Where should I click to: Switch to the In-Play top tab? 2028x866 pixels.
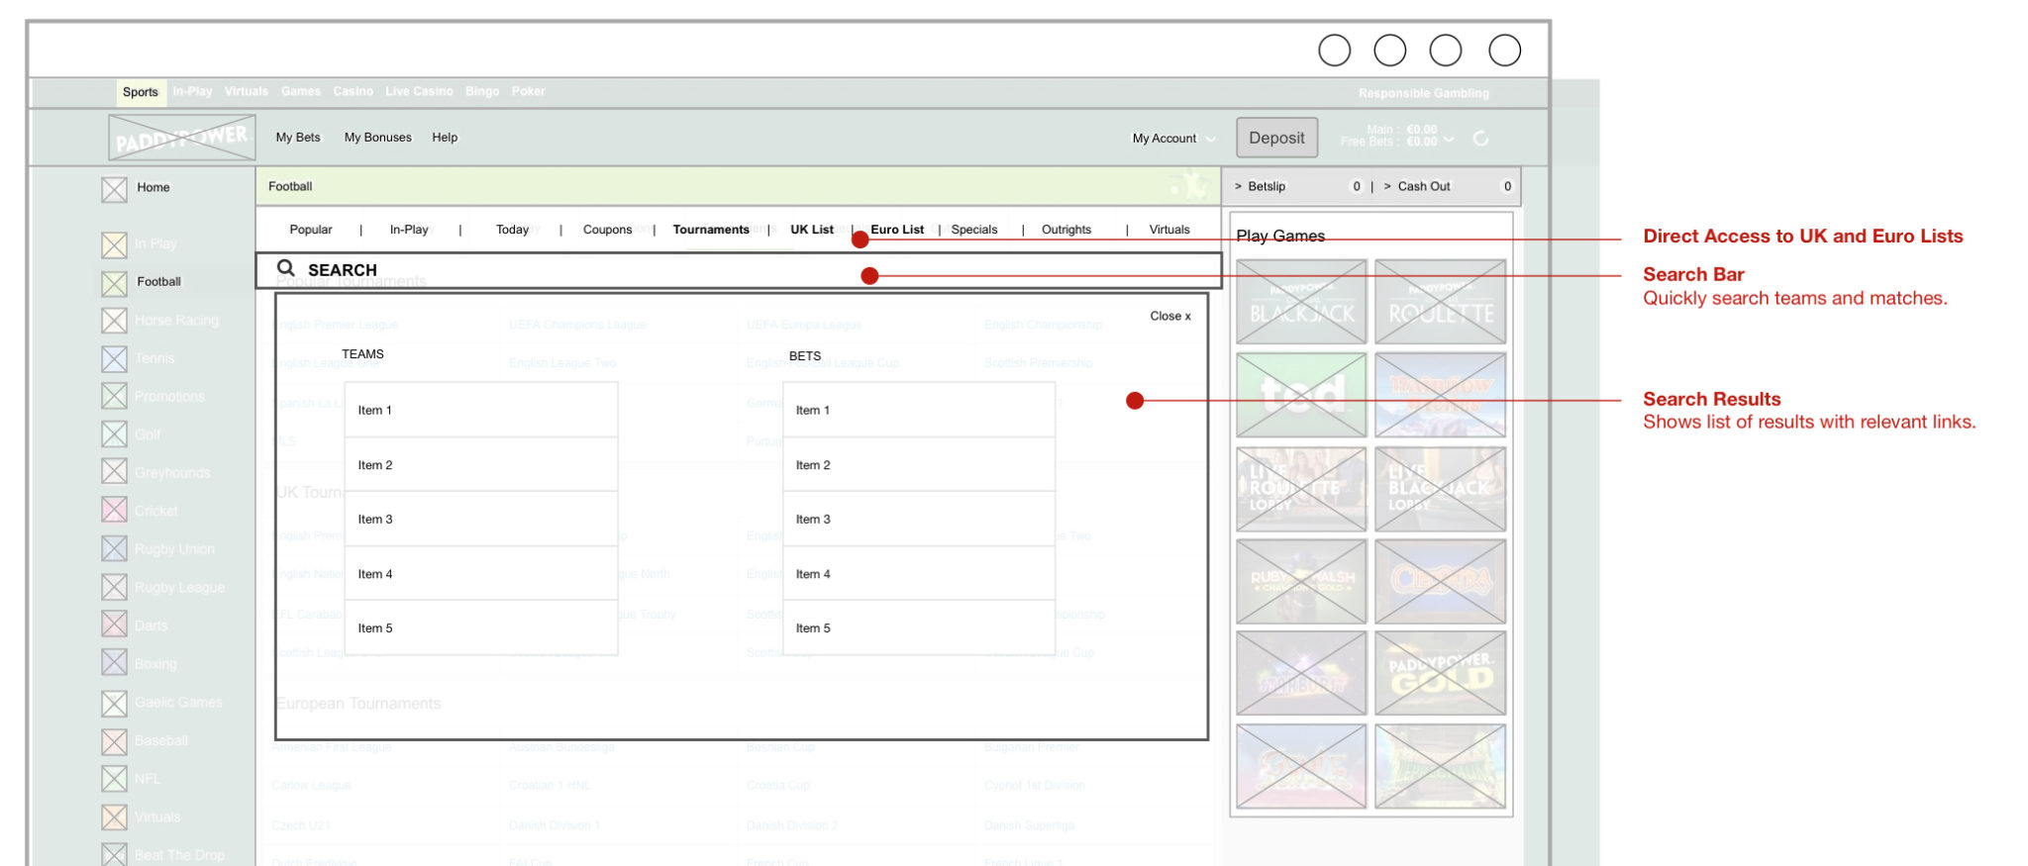click(192, 91)
